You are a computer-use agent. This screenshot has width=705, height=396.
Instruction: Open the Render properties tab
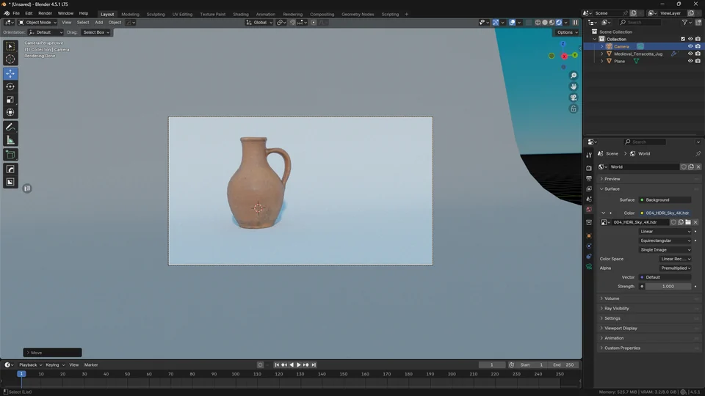point(589,169)
